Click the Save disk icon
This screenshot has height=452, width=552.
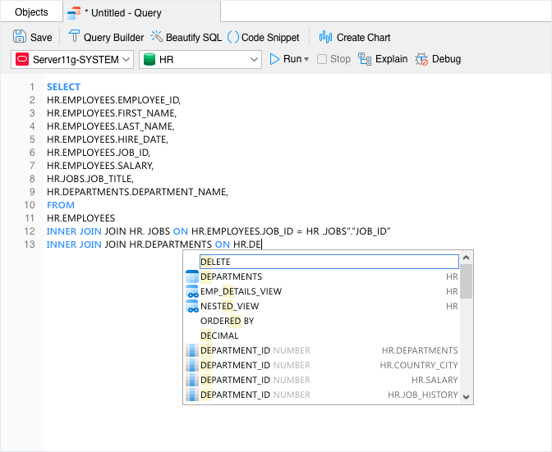coord(20,36)
